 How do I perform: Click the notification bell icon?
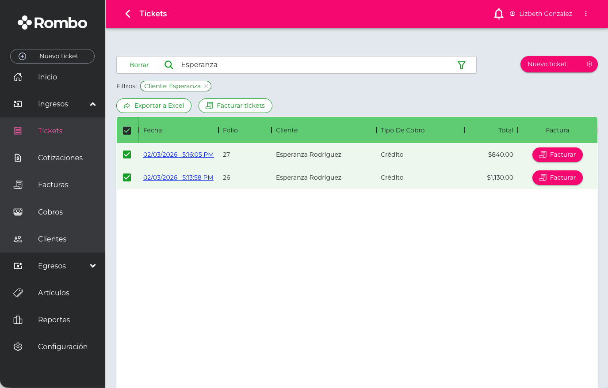[x=498, y=14]
